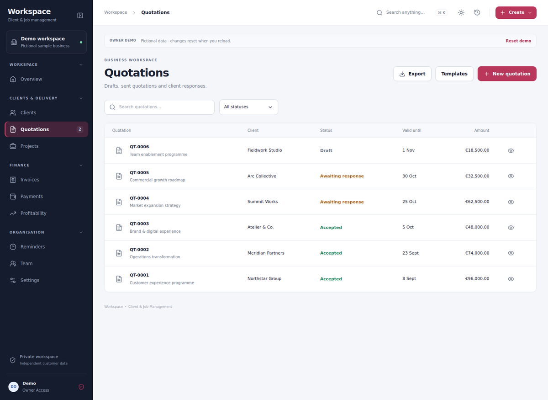
Task: View quotation QT-0006 eye icon
Action: [511, 150]
